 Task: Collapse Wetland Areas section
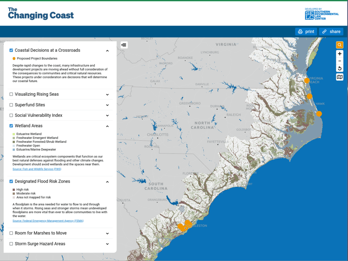tap(107, 126)
